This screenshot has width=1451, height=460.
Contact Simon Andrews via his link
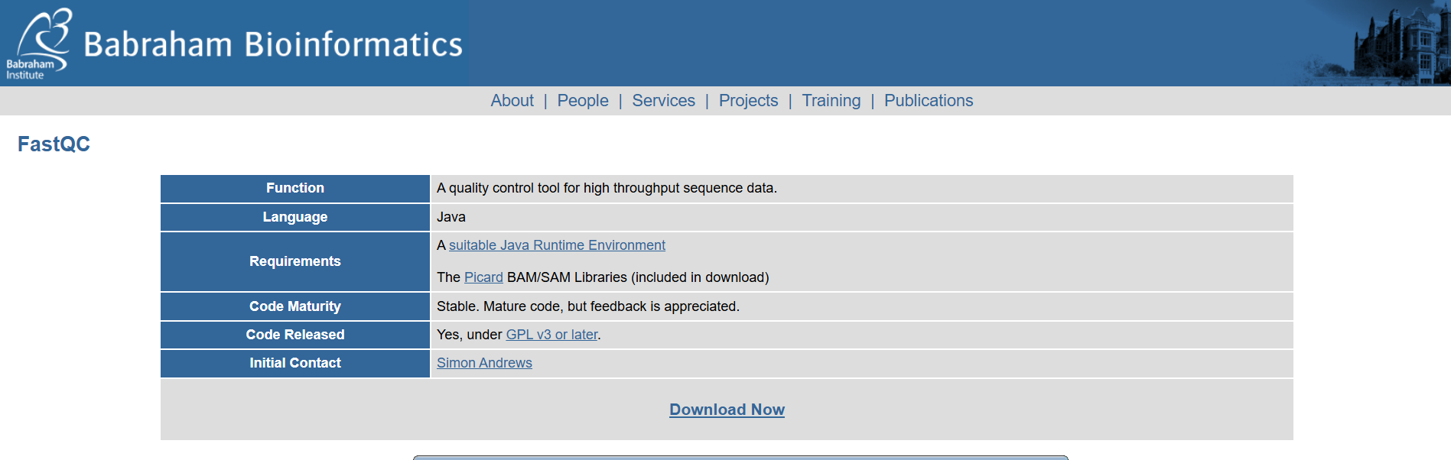484,363
